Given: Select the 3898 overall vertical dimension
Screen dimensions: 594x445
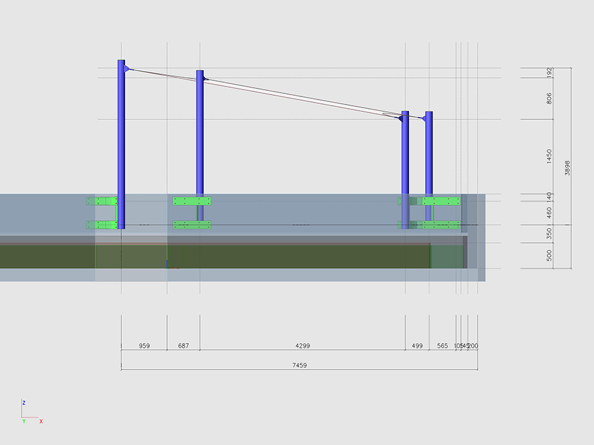Looking at the screenshot, I should click(x=567, y=168).
